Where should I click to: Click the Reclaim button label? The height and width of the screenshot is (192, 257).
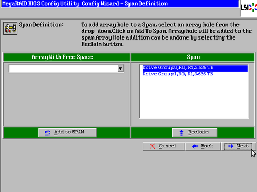click(x=198, y=132)
